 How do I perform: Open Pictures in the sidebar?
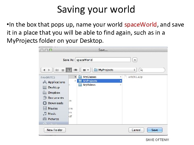coord(51,119)
